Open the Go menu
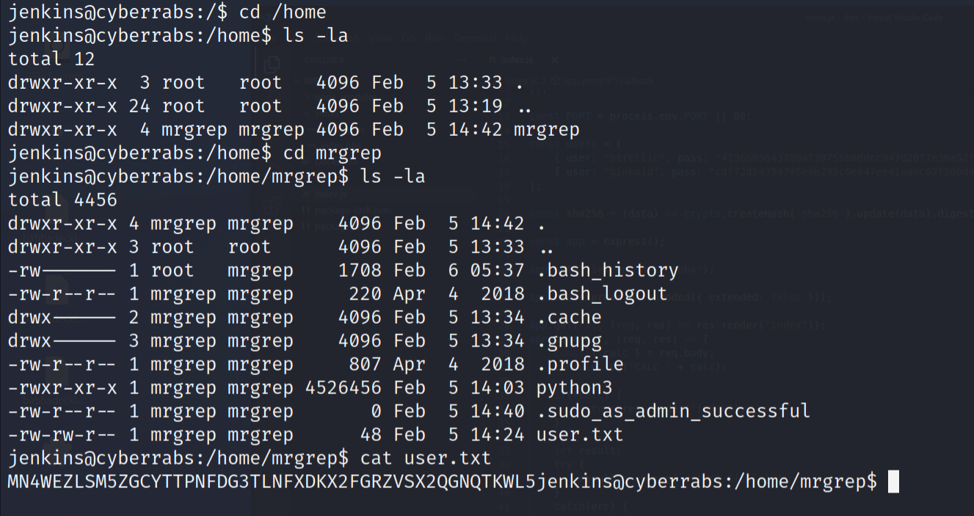The height and width of the screenshot is (516, 974). (408, 37)
